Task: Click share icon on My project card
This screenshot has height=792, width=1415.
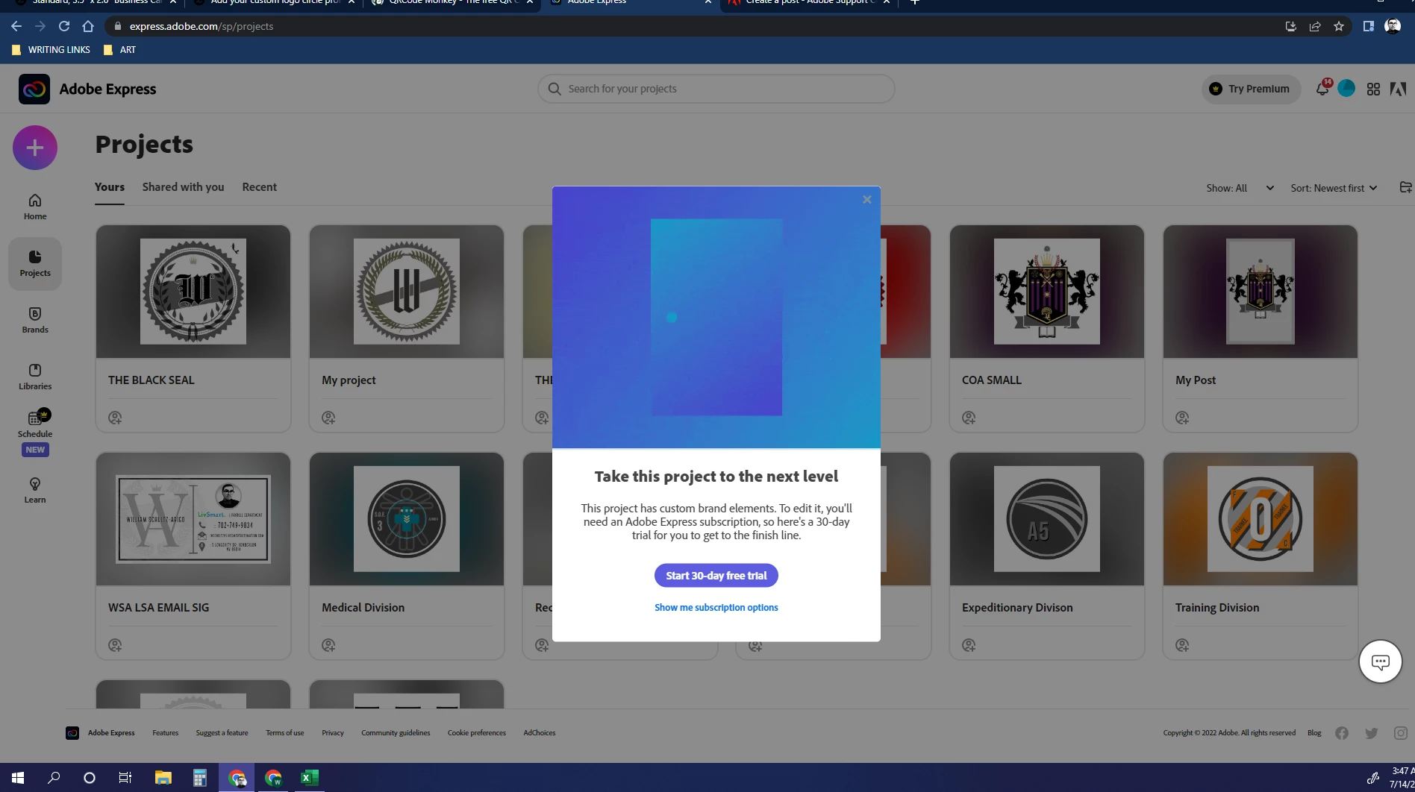Action: tap(328, 418)
